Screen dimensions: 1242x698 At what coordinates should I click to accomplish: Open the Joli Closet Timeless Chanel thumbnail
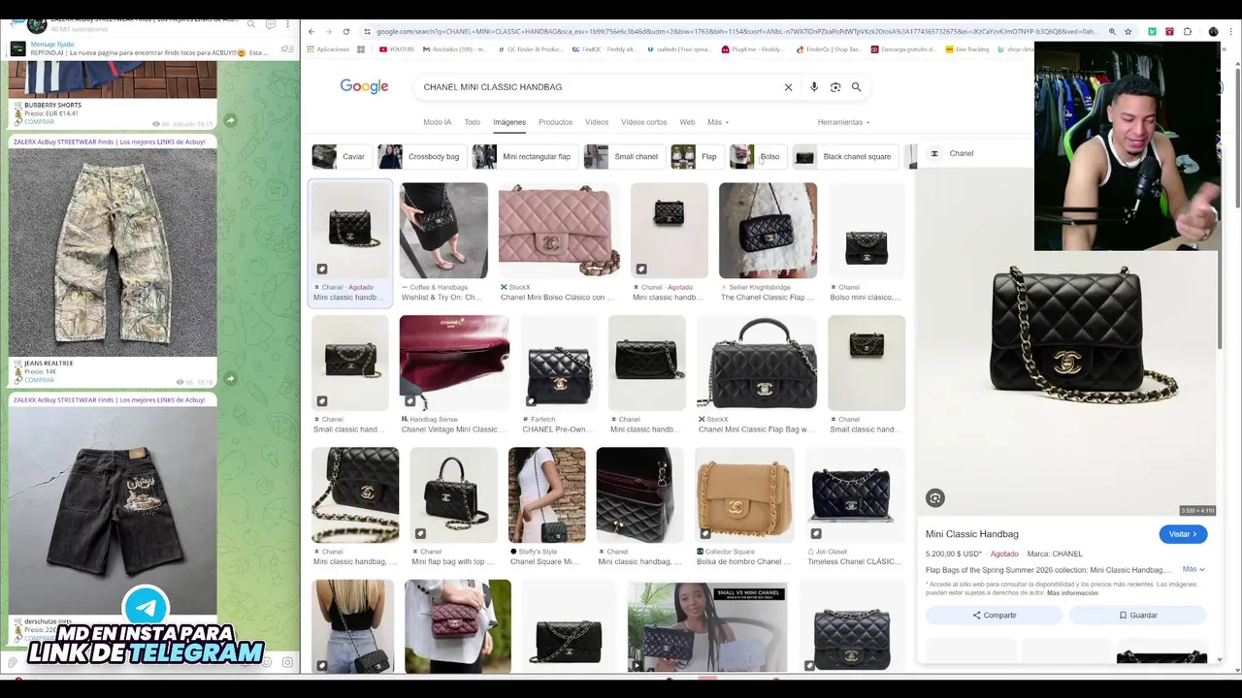(854, 494)
